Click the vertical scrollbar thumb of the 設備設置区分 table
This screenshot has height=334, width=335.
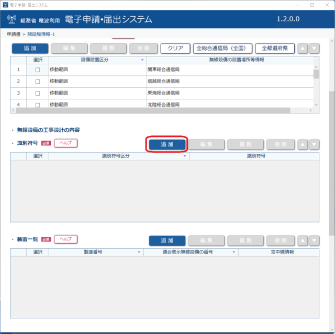pyautogui.click(x=316, y=74)
